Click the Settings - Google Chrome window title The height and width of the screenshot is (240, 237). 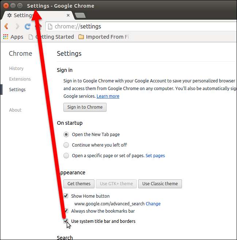click(61, 6)
